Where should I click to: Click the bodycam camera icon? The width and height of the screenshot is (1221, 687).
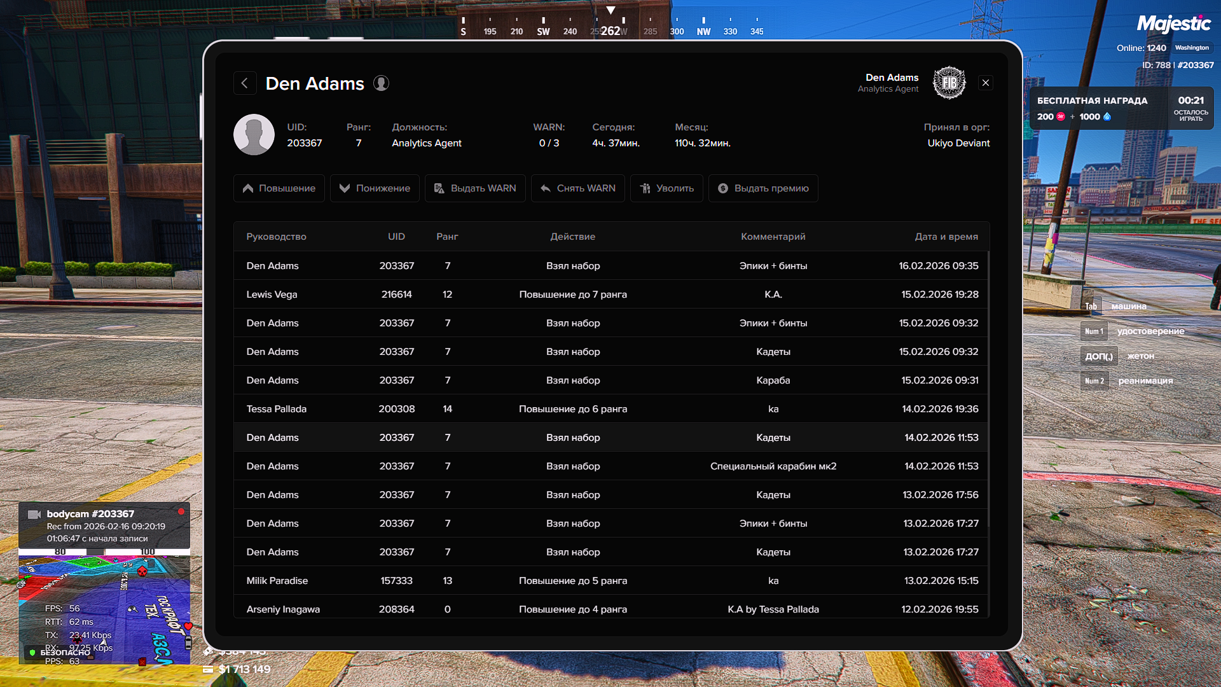tap(34, 514)
